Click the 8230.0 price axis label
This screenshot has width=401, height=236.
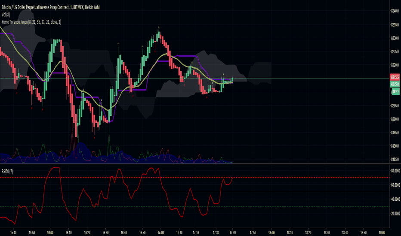[x=395, y=38]
